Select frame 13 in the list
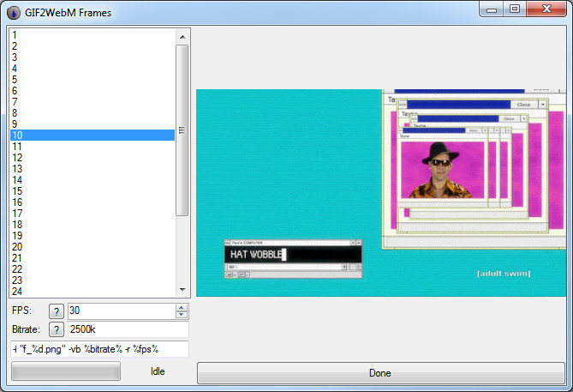The width and height of the screenshot is (573, 392). click(93, 169)
